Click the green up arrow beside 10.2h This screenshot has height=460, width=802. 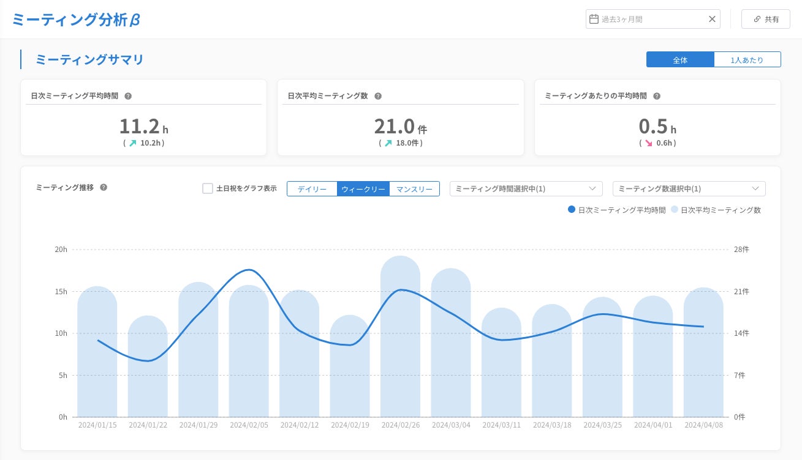[x=132, y=143]
